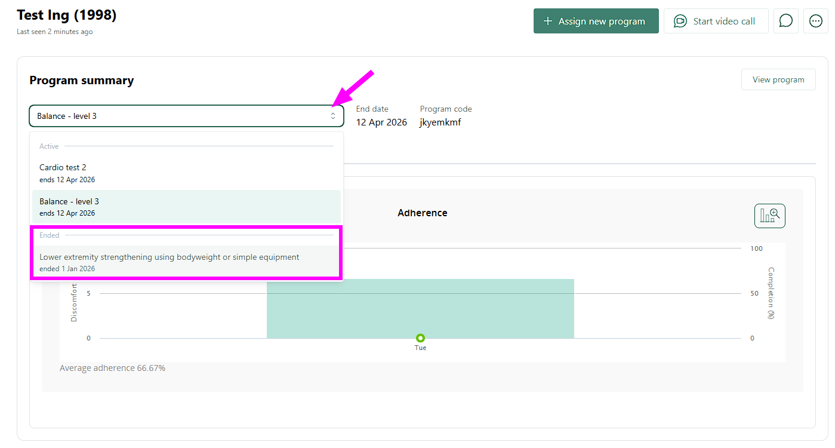Click the Program summary heading
The width and height of the screenshot is (835, 448).
pyautogui.click(x=82, y=81)
